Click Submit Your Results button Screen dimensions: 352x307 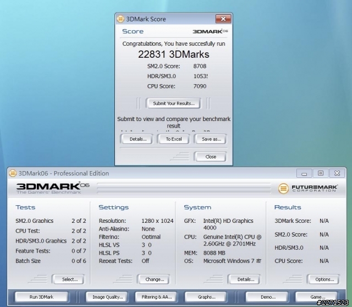(173, 103)
